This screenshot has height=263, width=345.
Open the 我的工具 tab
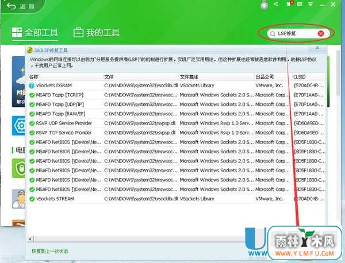point(96,33)
